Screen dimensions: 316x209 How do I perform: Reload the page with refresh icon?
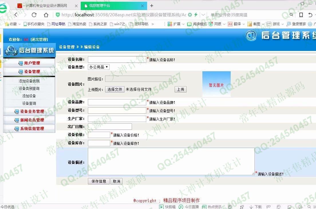34,15
